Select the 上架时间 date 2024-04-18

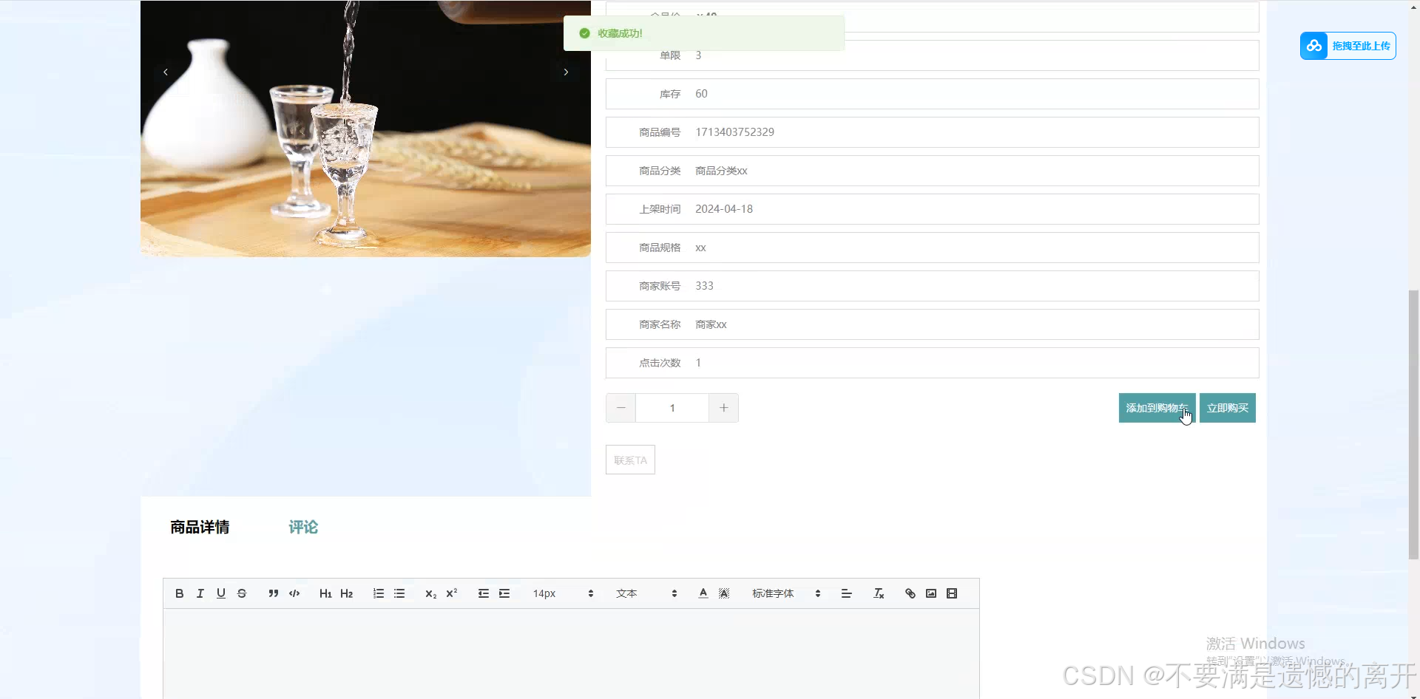(724, 209)
